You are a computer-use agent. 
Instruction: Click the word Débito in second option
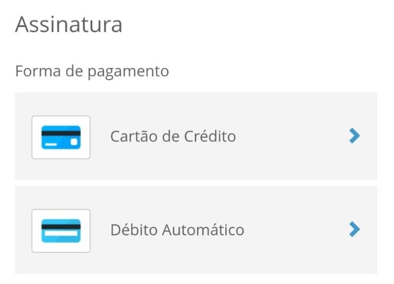[134, 230]
